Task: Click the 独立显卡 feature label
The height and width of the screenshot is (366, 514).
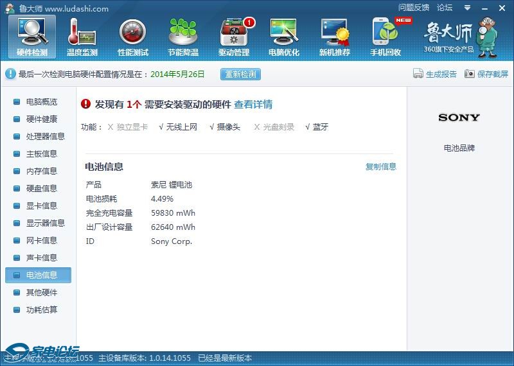Action: click(x=132, y=126)
